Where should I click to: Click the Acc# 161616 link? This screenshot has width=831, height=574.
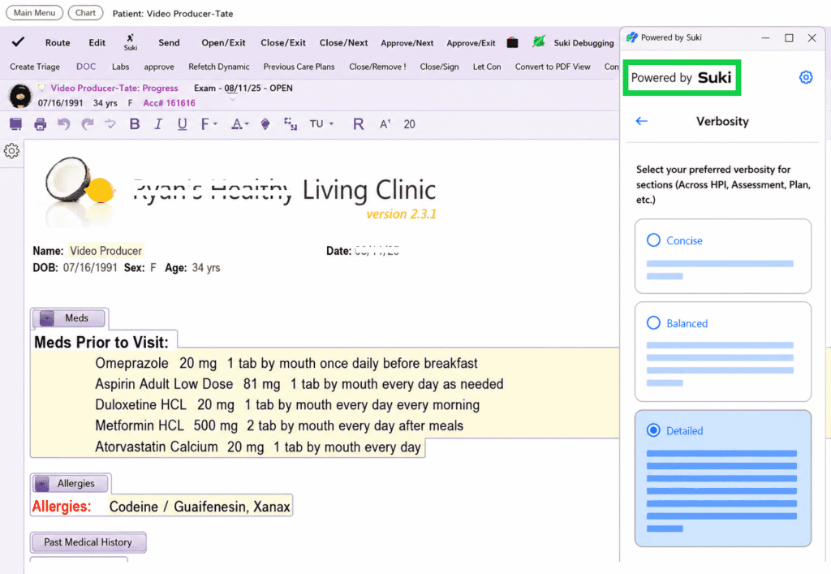click(x=169, y=103)
